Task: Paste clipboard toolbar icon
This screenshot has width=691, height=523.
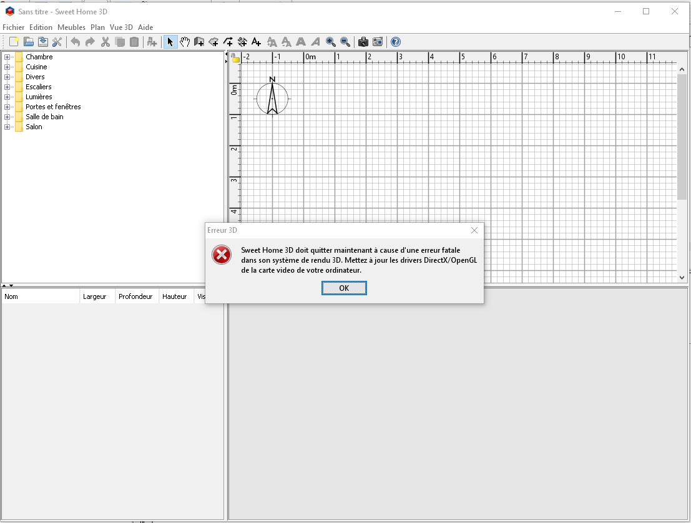Action: click(134, 42)
